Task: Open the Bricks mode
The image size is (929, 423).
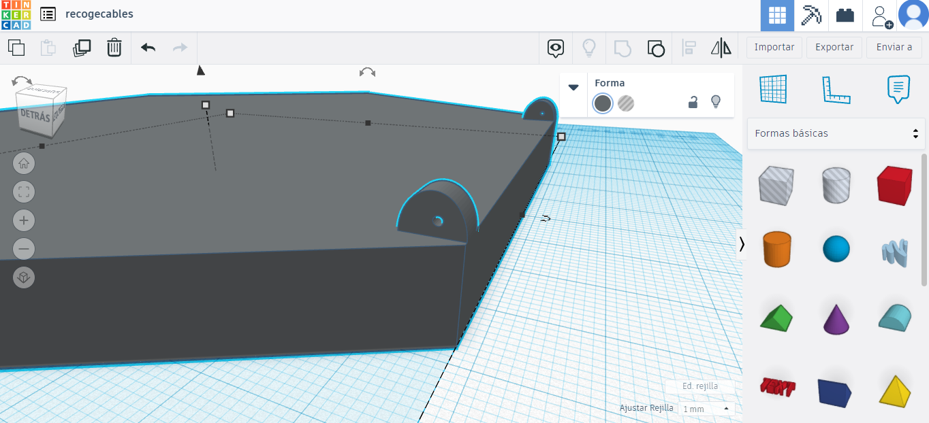Action: (x=845, y=15)
